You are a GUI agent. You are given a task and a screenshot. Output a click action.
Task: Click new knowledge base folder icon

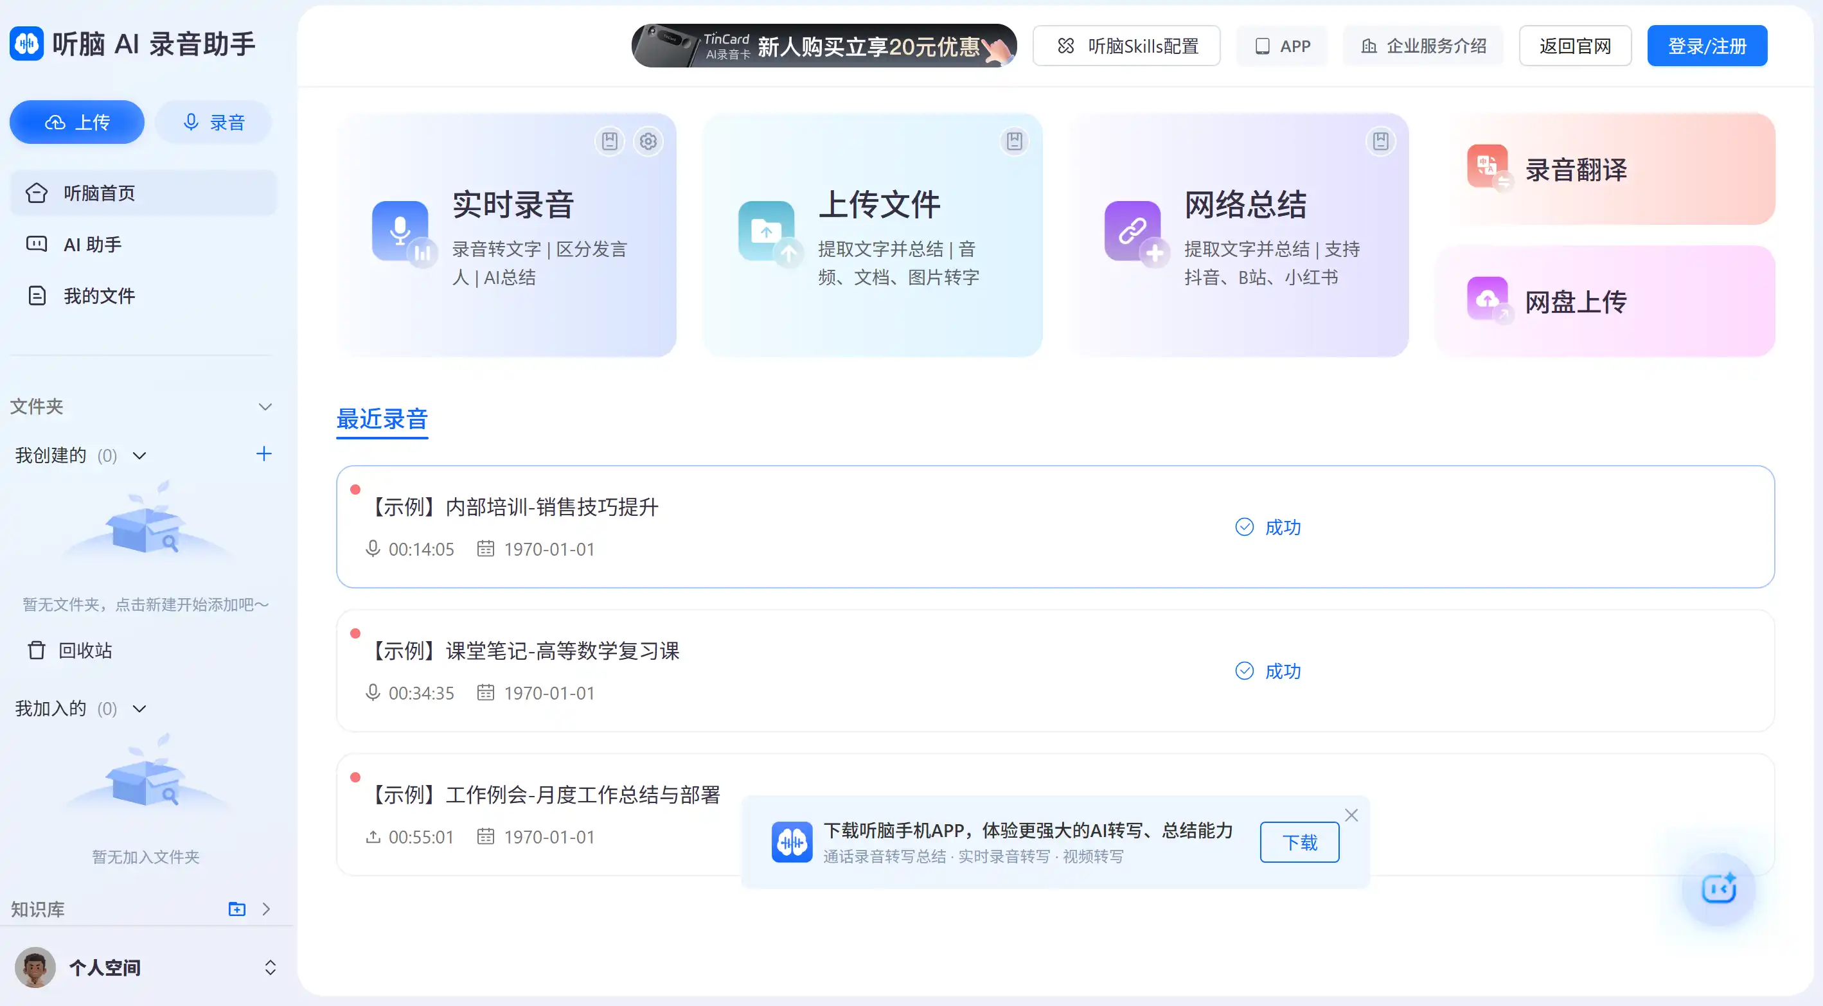click(x=237, y=909)
